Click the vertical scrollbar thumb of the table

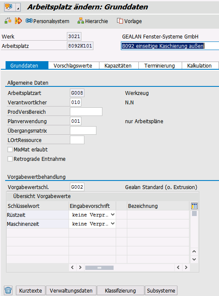point(194,213)
